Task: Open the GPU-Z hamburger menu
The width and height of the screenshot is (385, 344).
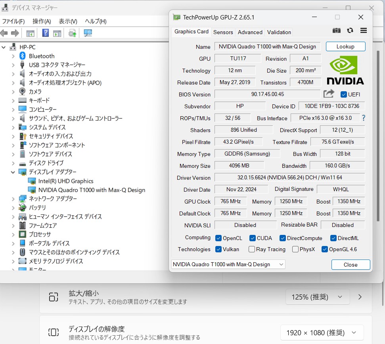Action: tap(364, 31)
